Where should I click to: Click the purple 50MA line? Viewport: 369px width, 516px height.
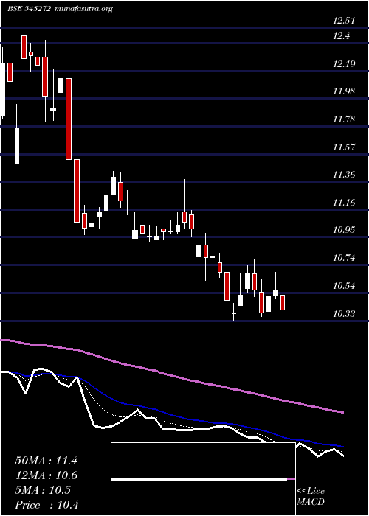click(x=171, y=376)
